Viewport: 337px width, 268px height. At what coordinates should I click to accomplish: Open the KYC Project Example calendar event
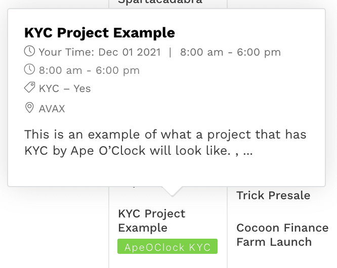(152, 220)
